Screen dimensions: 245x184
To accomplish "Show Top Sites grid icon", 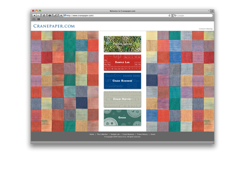I will coord(39,19).
